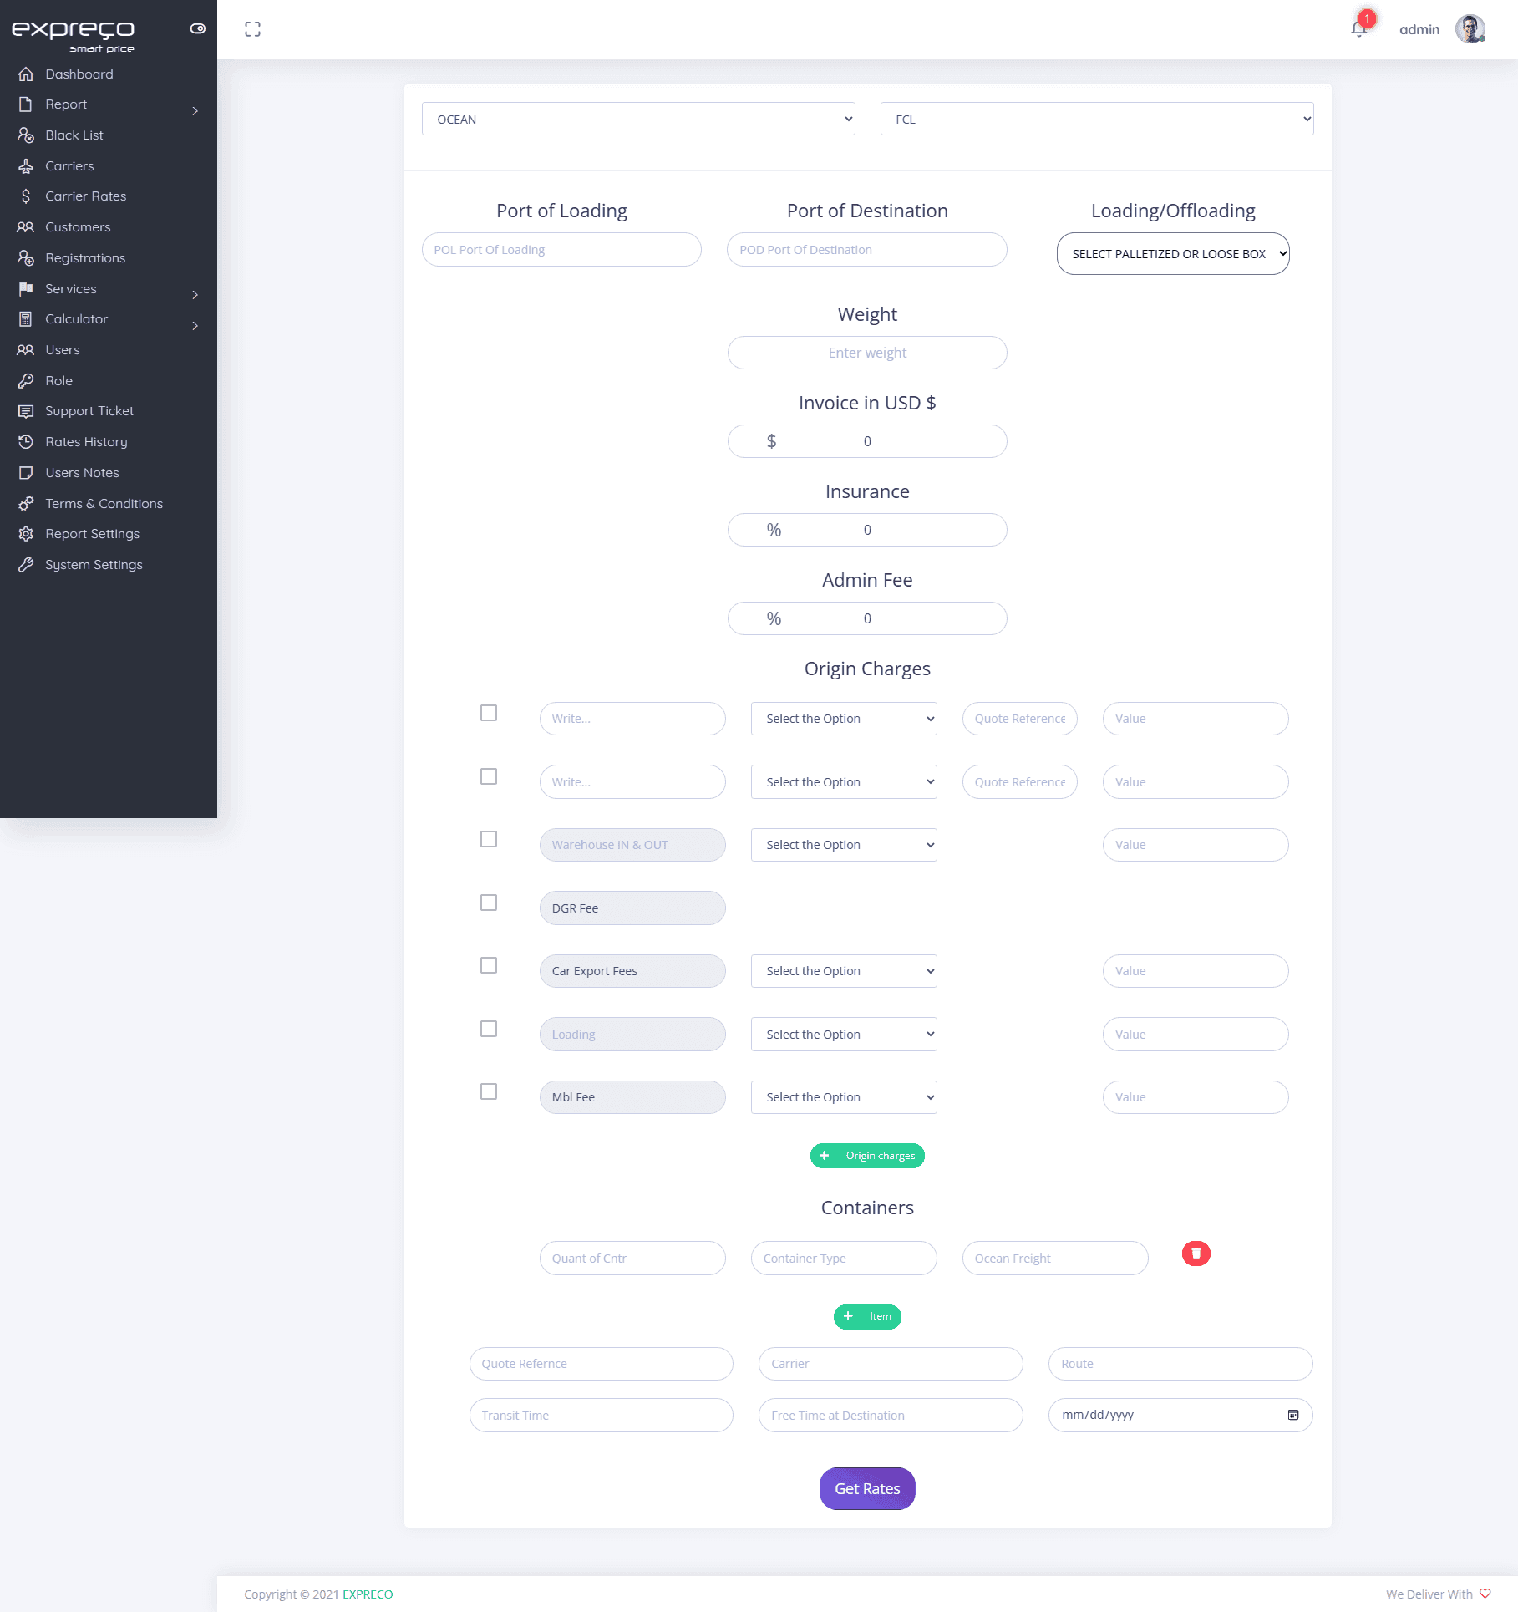
Task: Toggle fullscreen with the expand icon
Action: click(x=252, y=29)
